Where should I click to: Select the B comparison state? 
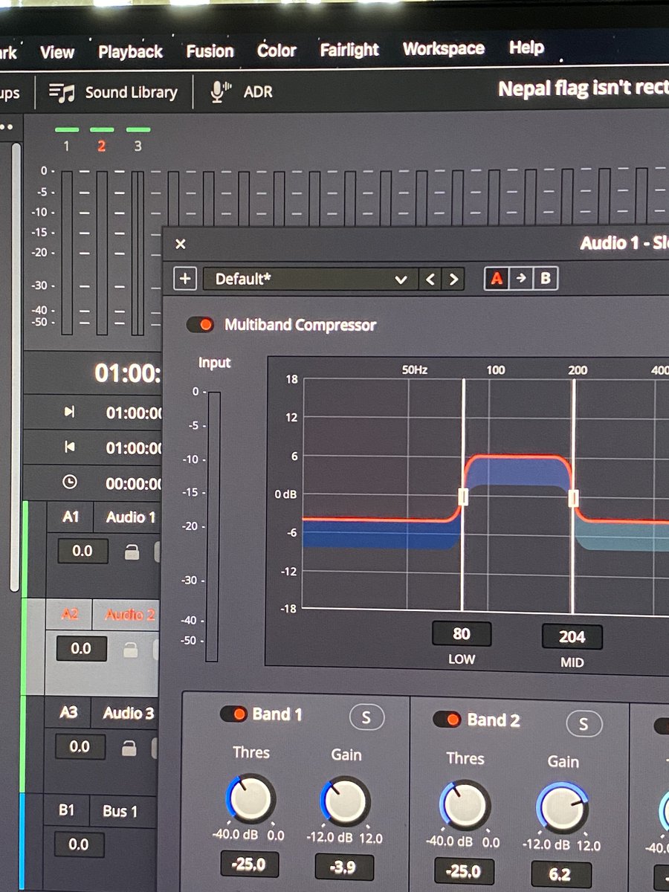pos(546,279)
